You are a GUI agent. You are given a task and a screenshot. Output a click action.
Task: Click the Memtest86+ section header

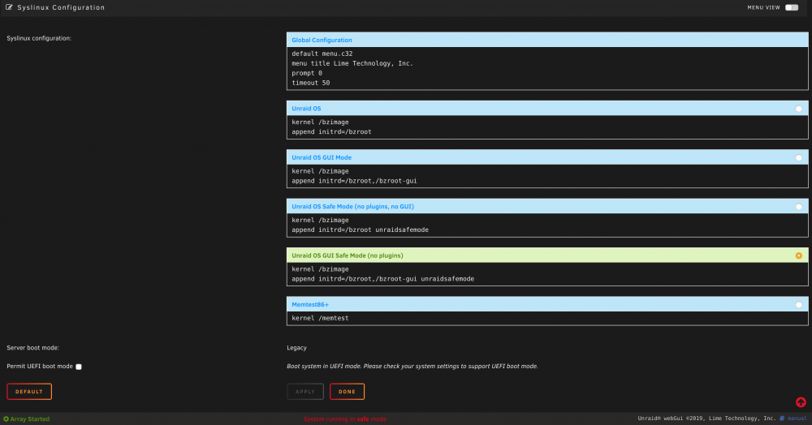click(547, 304)
